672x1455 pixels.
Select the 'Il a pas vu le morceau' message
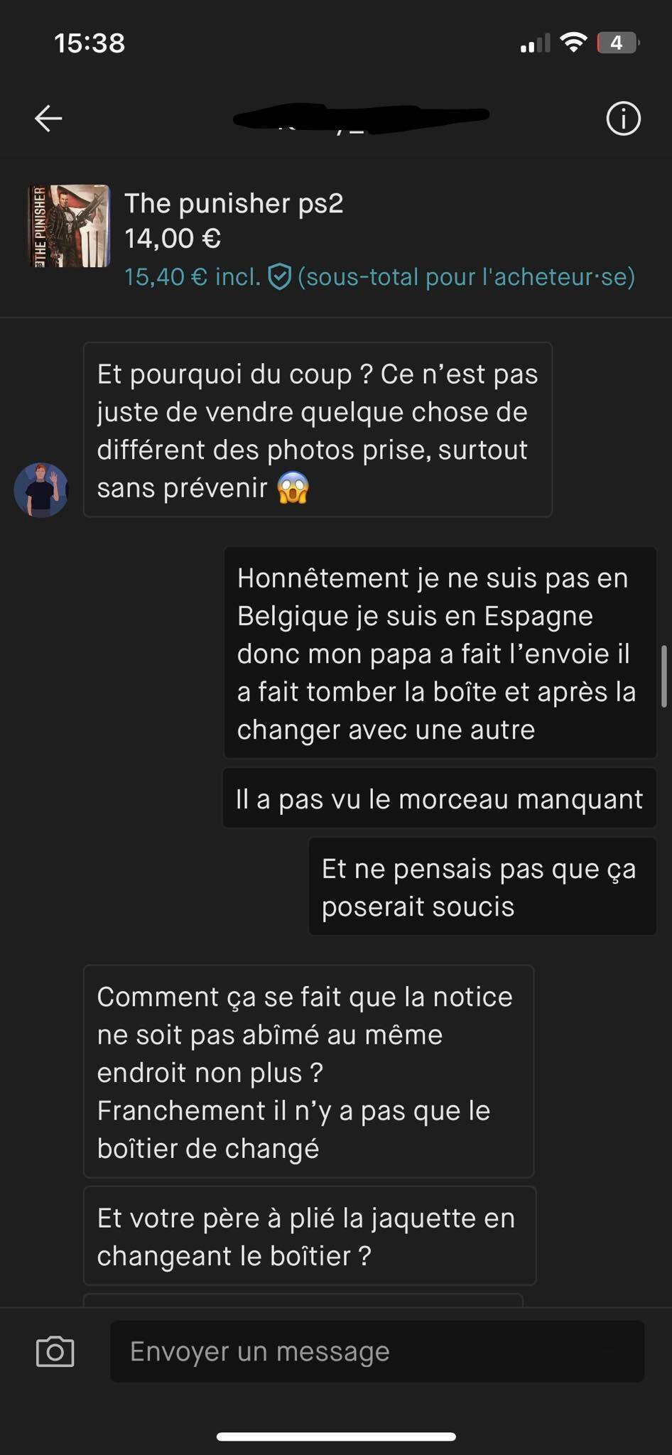(439, 799)
